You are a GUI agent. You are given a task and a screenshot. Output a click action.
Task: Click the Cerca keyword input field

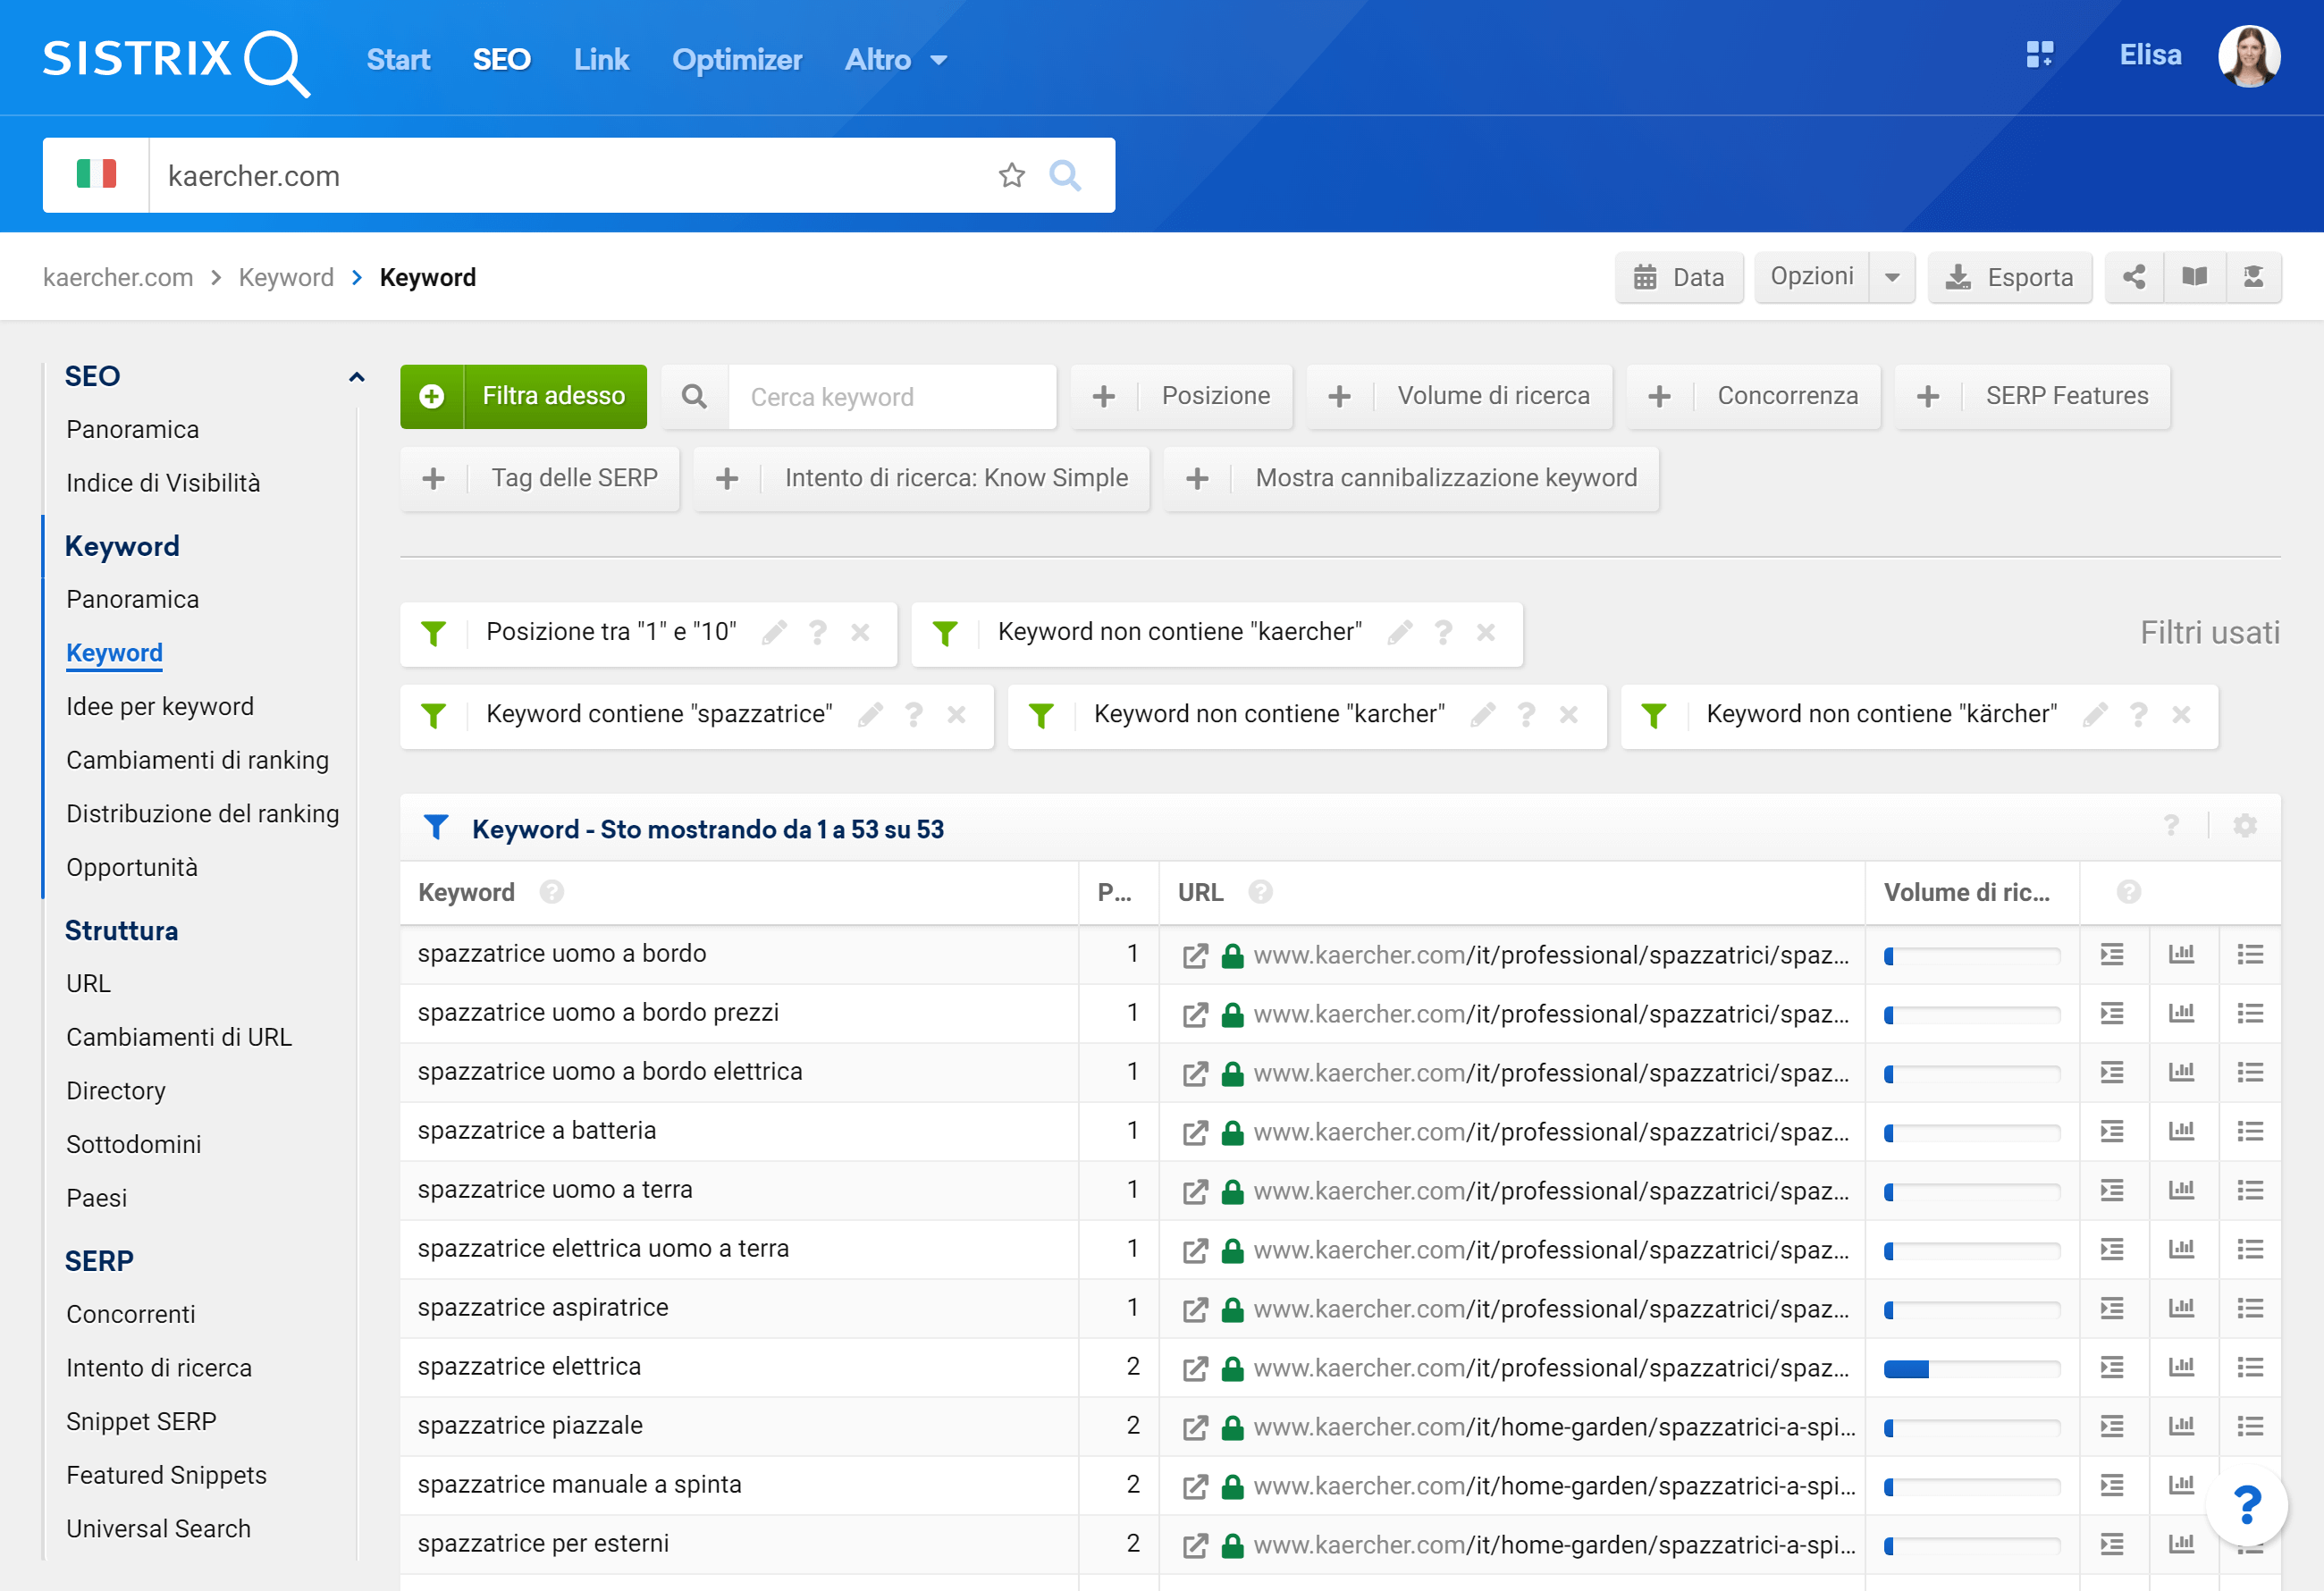(x=892, y=397)
